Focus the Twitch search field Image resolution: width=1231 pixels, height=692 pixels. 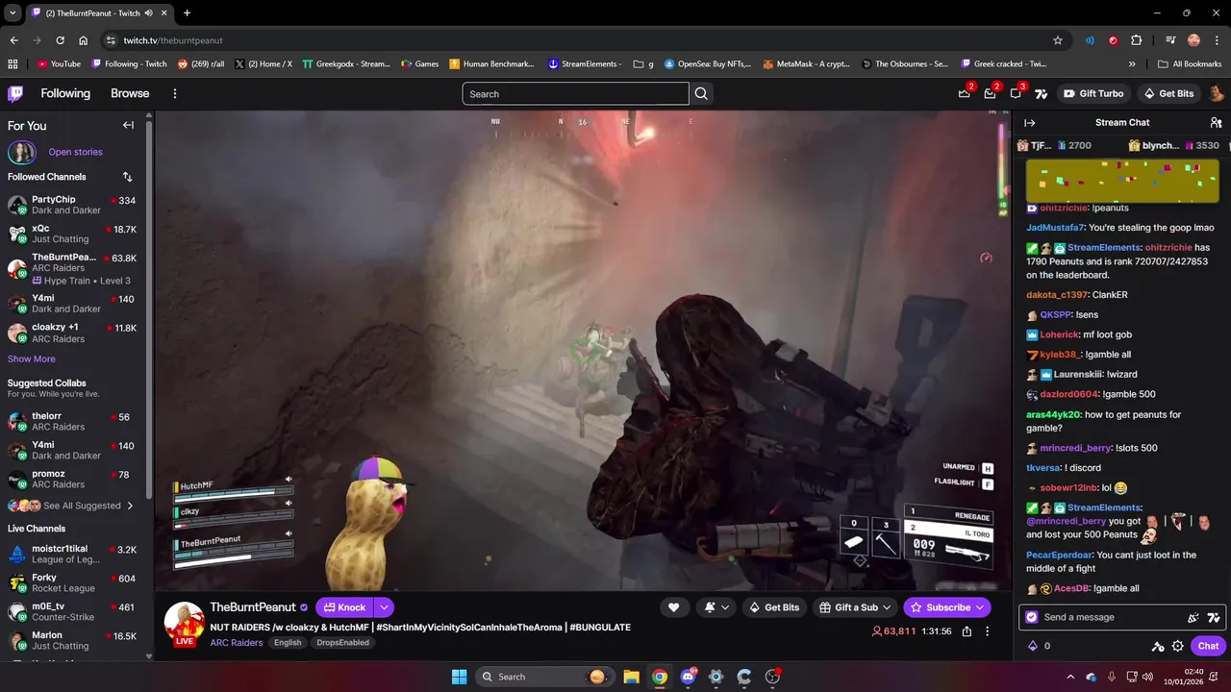coord(575,93)
